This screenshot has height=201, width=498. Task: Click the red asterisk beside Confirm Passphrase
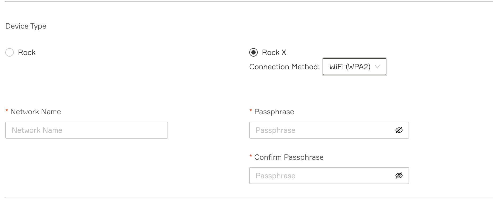[x=251, y=157]
